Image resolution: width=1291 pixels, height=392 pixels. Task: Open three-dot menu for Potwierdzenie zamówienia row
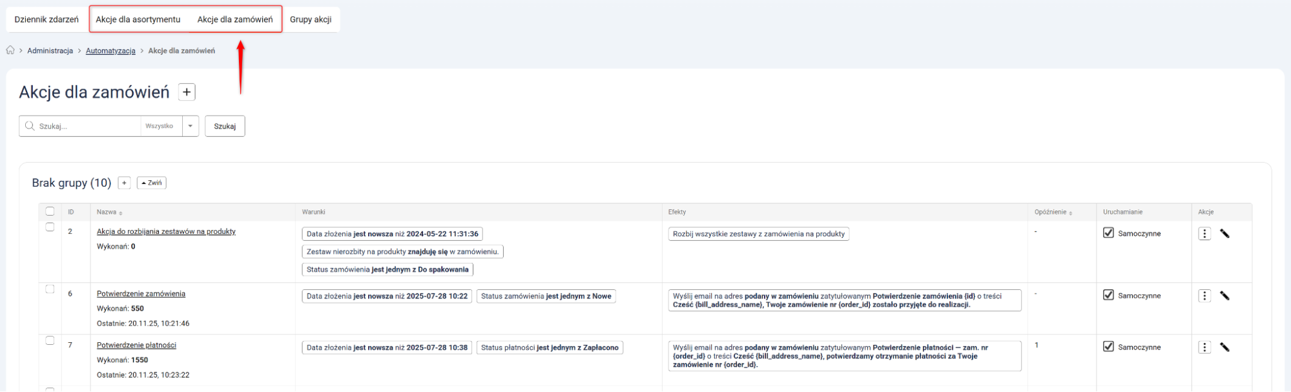pos(1204,296)
